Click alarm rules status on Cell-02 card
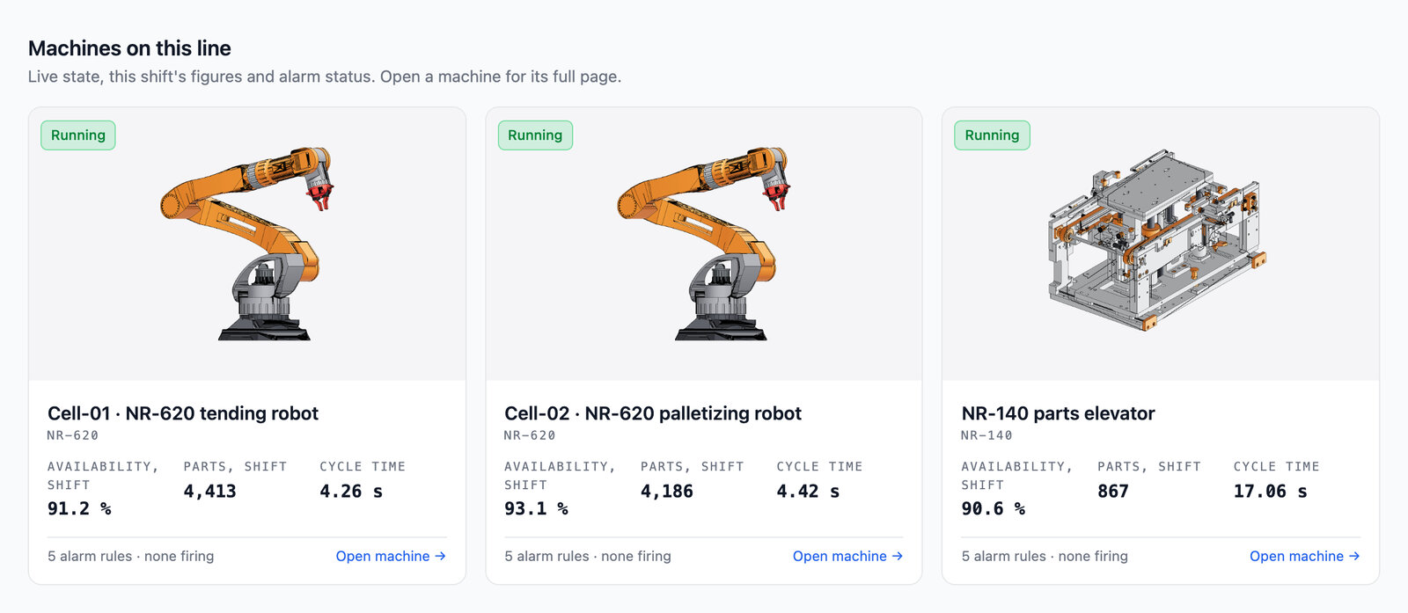 [588, 556]
